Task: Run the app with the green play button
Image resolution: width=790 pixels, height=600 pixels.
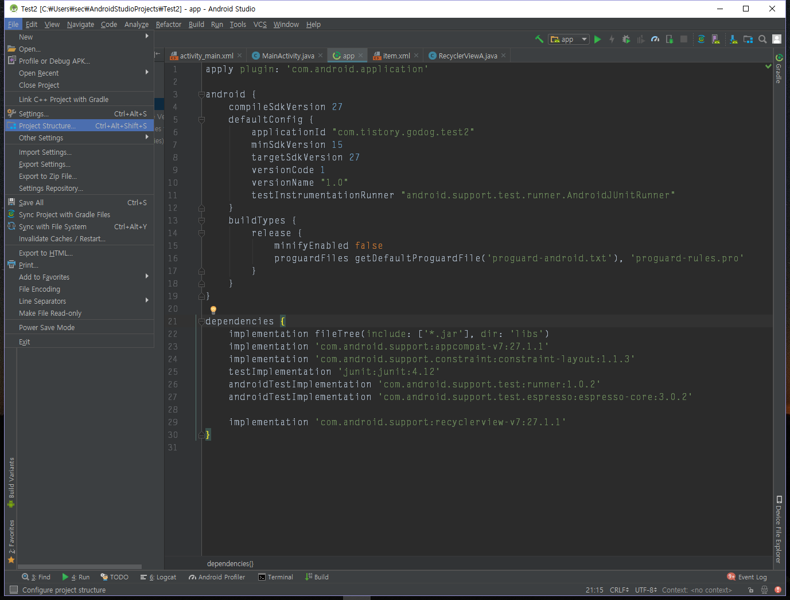Action: pos(597,39)
